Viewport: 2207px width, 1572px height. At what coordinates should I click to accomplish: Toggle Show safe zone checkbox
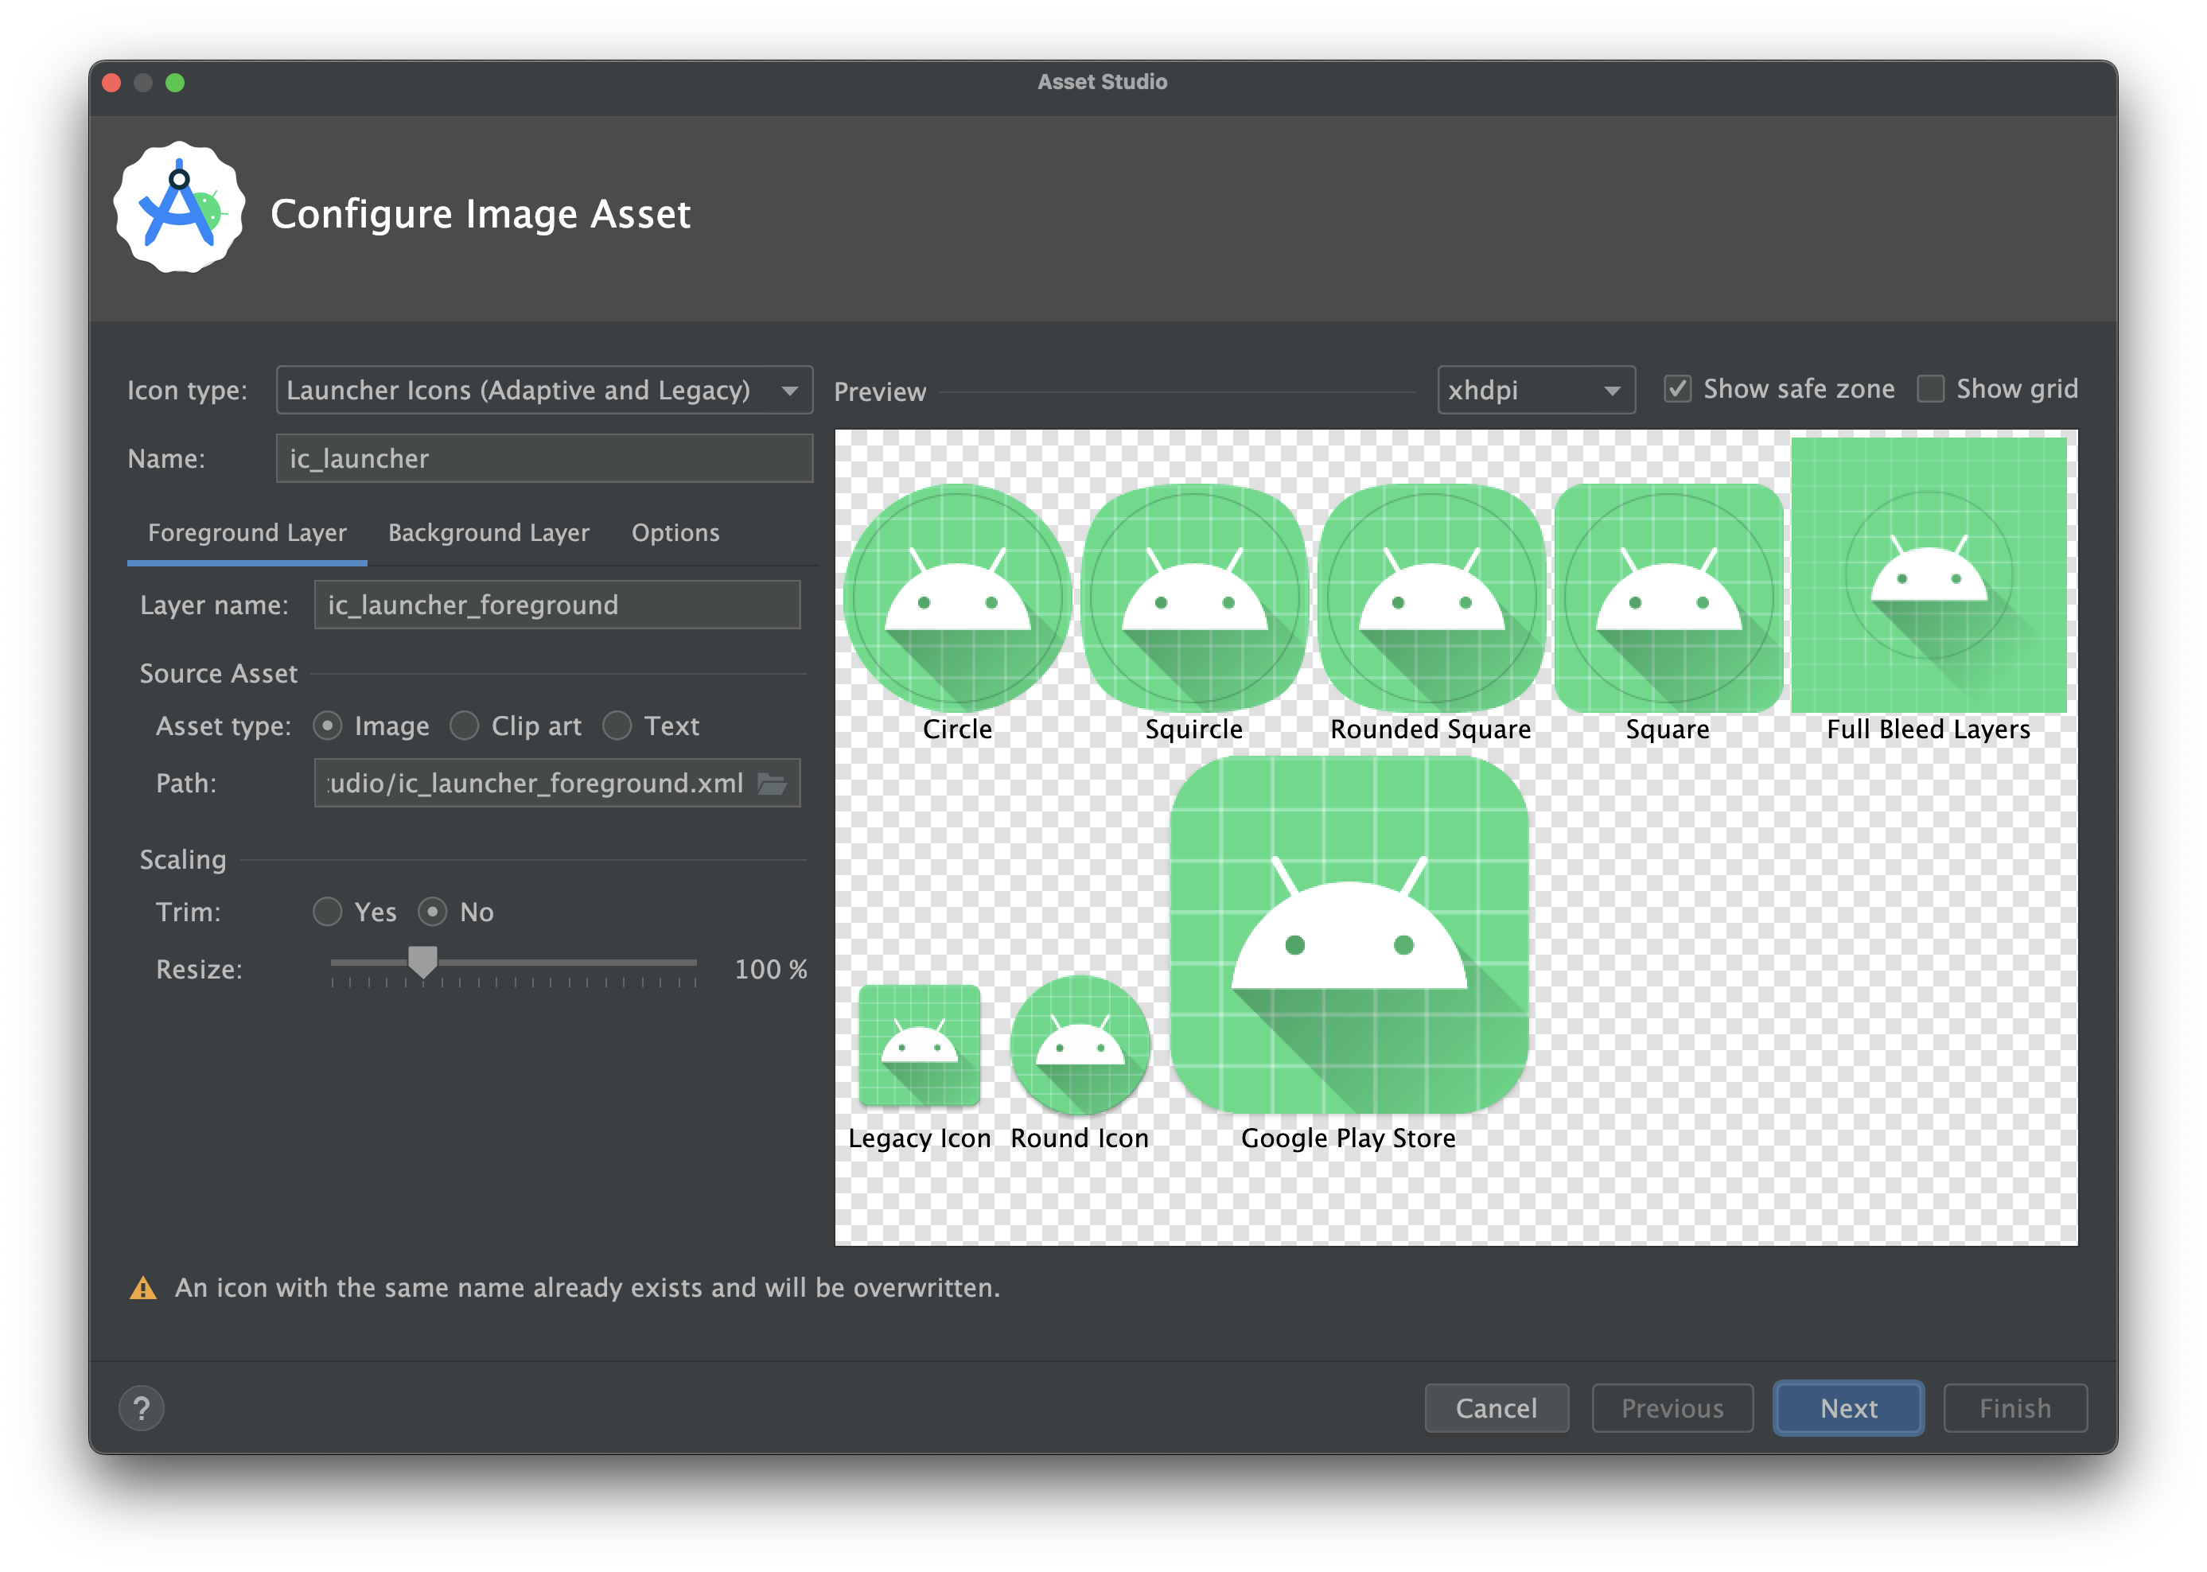coord(1672,390)
